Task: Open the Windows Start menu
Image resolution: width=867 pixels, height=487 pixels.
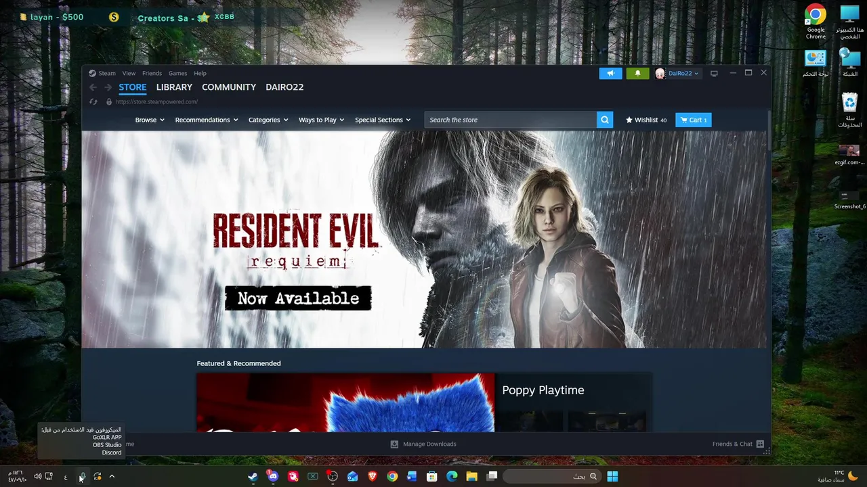Action: (x=612, y=476)
